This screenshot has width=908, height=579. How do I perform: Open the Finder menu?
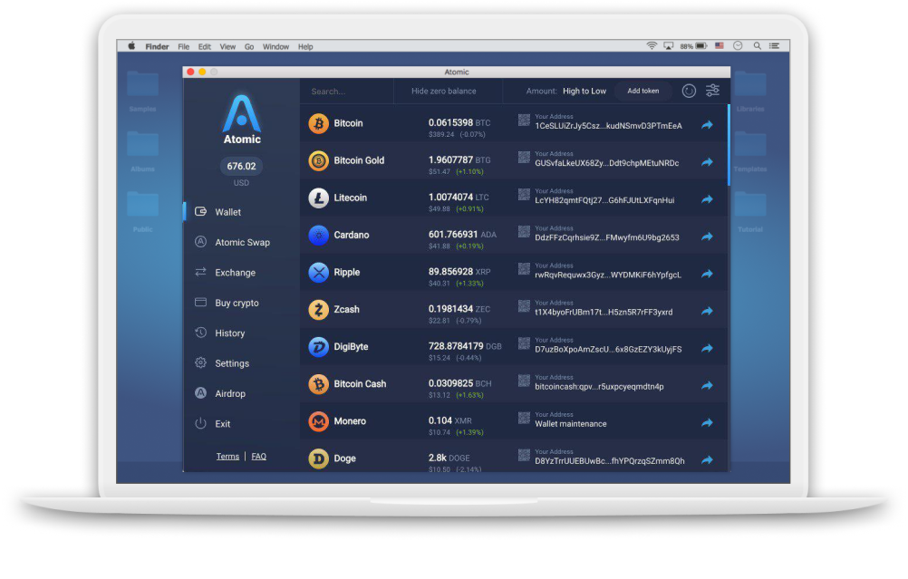[157, 47]
